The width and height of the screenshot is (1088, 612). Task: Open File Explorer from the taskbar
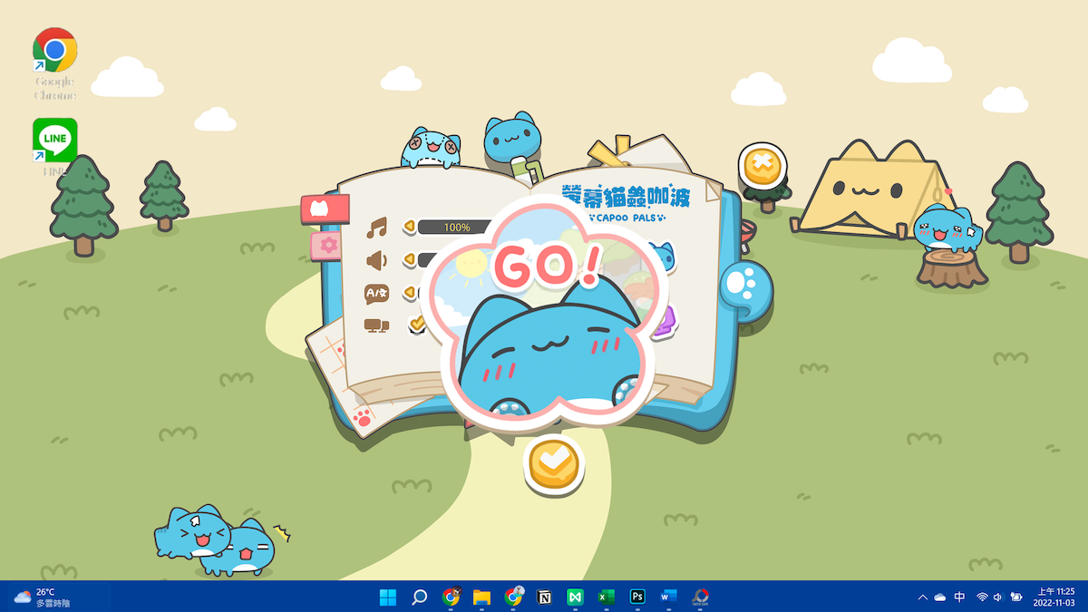(x=481, y=597)
